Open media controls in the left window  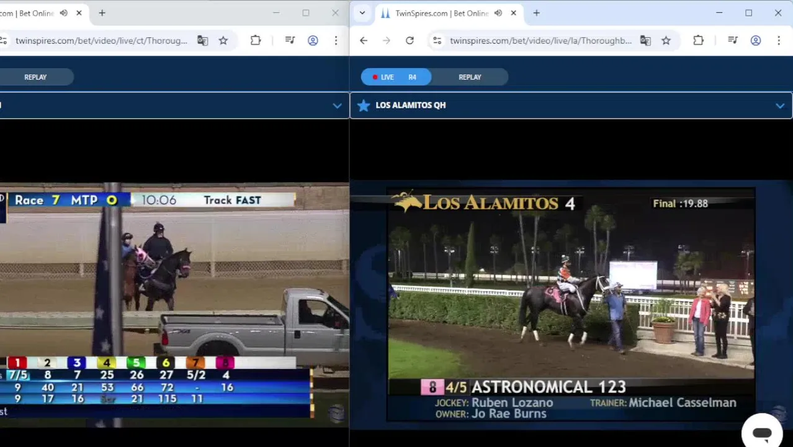coord(290,40)
